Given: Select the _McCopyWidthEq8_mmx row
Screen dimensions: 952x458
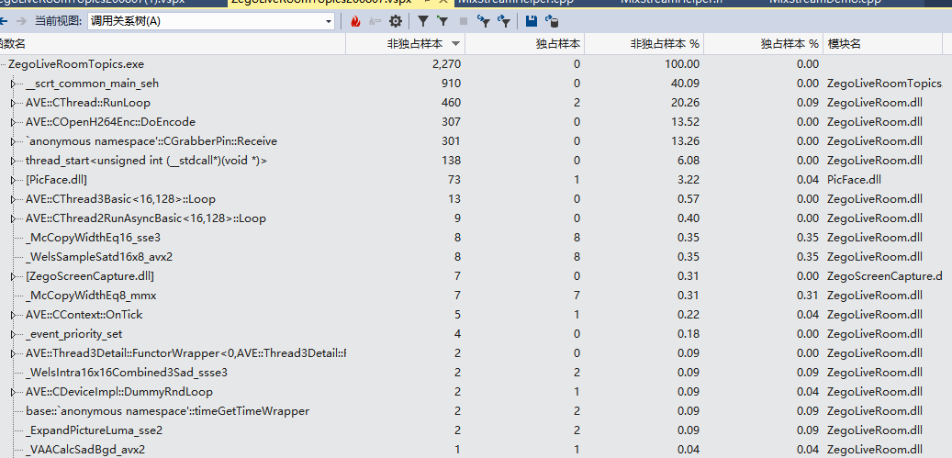Looking at the screenshot, I should click(476, 296).
